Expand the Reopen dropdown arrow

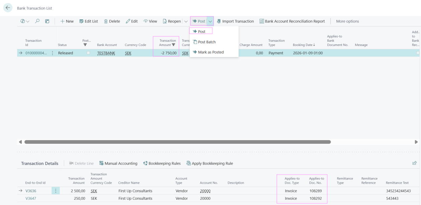tap(186, 21)
